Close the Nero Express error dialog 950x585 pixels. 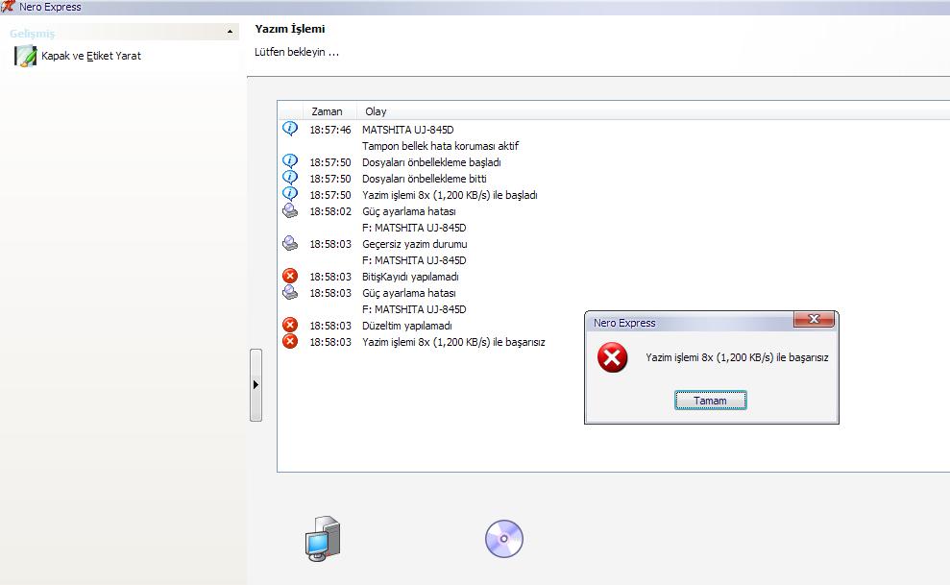click(814, 319)
